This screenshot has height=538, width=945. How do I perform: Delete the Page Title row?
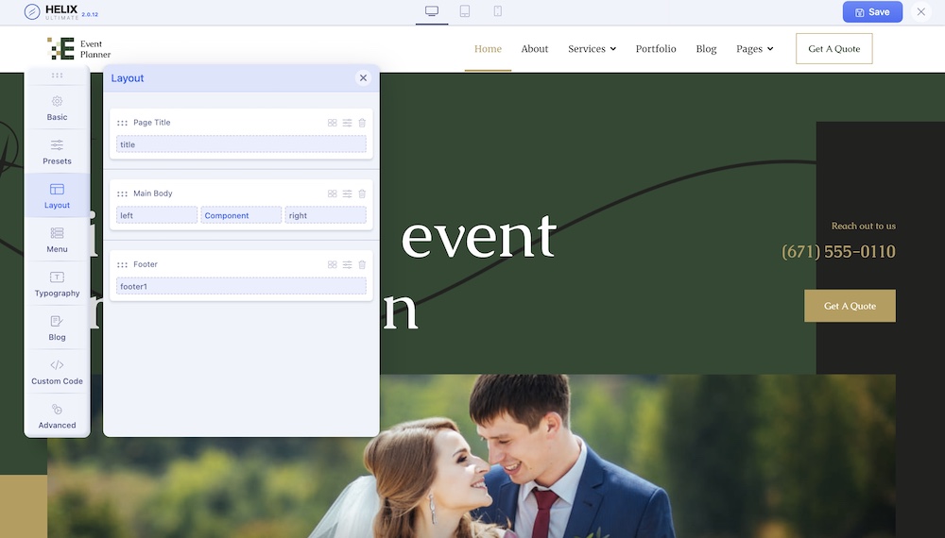(x=362, y=123)
